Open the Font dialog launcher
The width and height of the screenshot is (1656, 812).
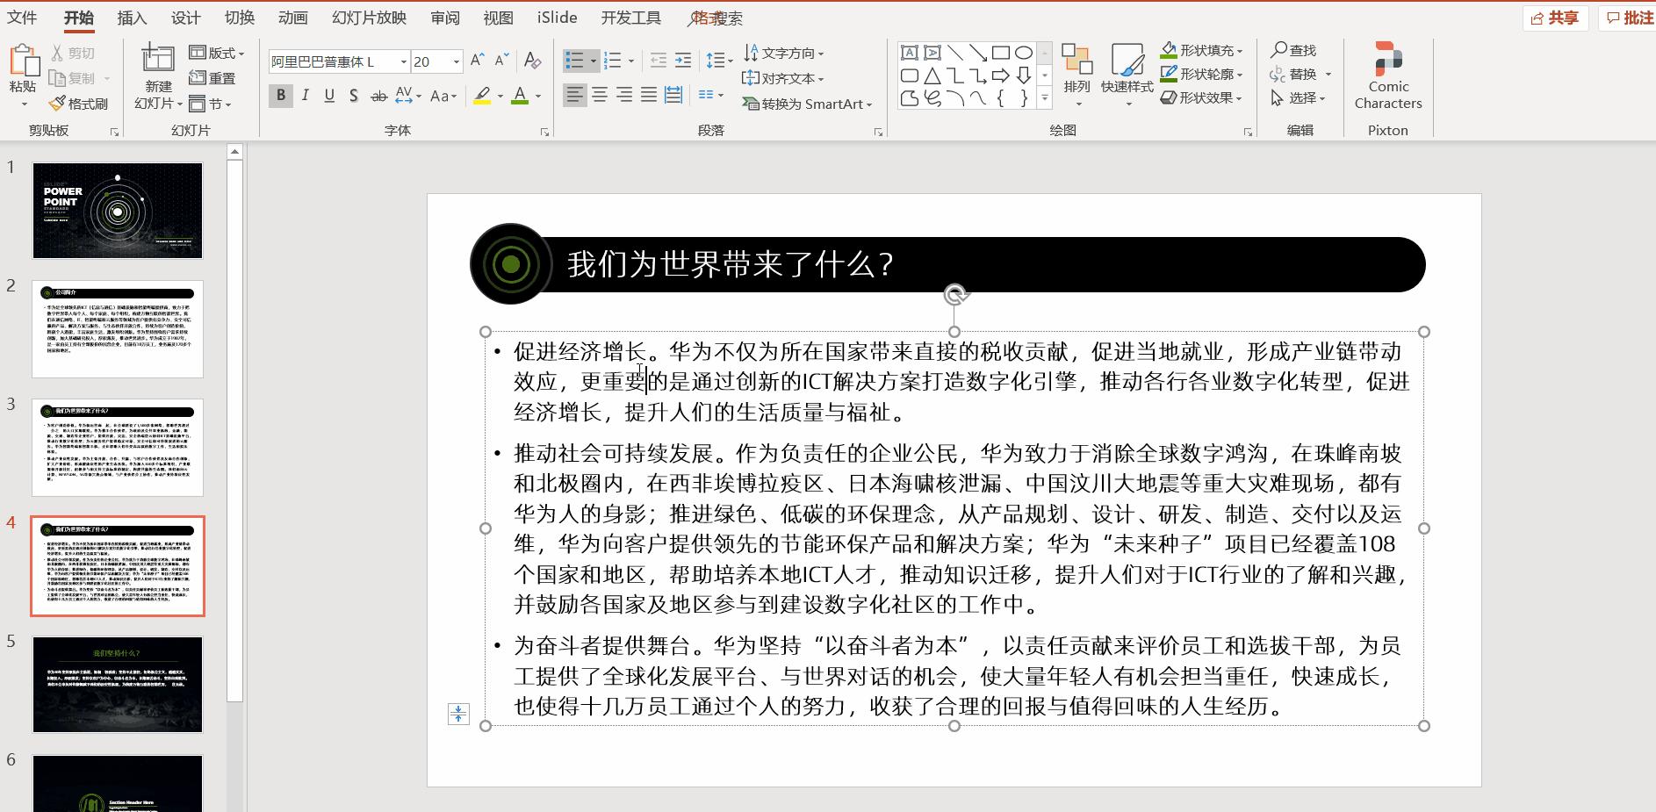[544, 132]
